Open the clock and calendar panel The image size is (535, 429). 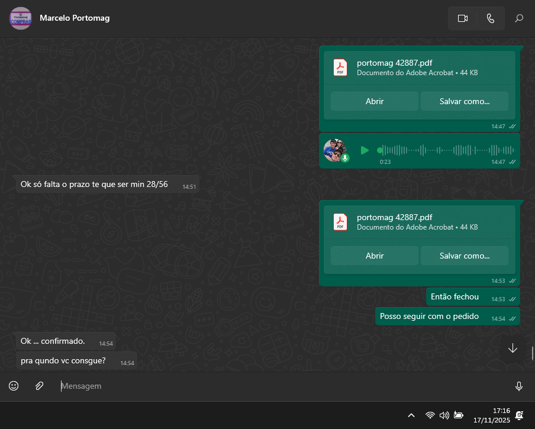click(491, 415)
